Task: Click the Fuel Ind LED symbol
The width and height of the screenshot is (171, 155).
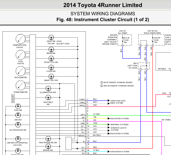Action: click(18, 106)
